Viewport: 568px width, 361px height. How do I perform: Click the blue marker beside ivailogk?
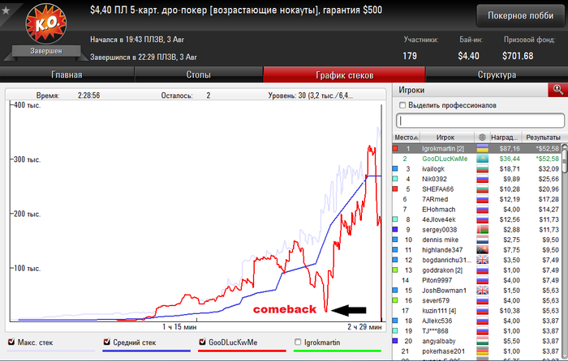395,168
